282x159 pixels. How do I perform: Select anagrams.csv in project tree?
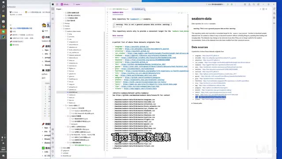click(x=74, y=42)
